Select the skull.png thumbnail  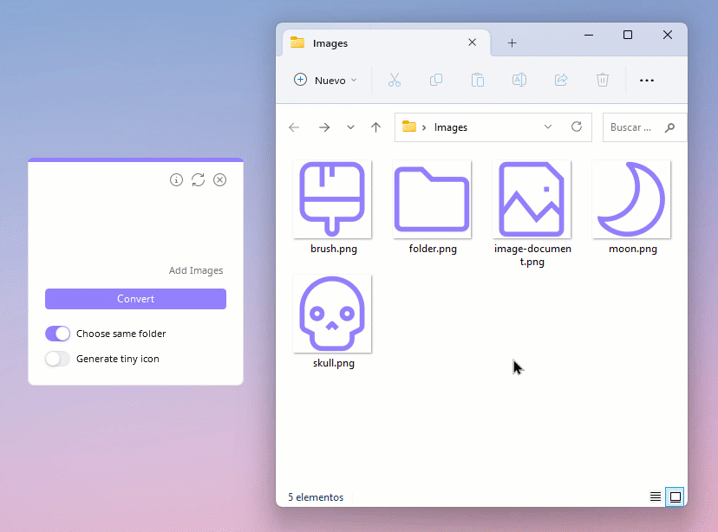(332, 315)
